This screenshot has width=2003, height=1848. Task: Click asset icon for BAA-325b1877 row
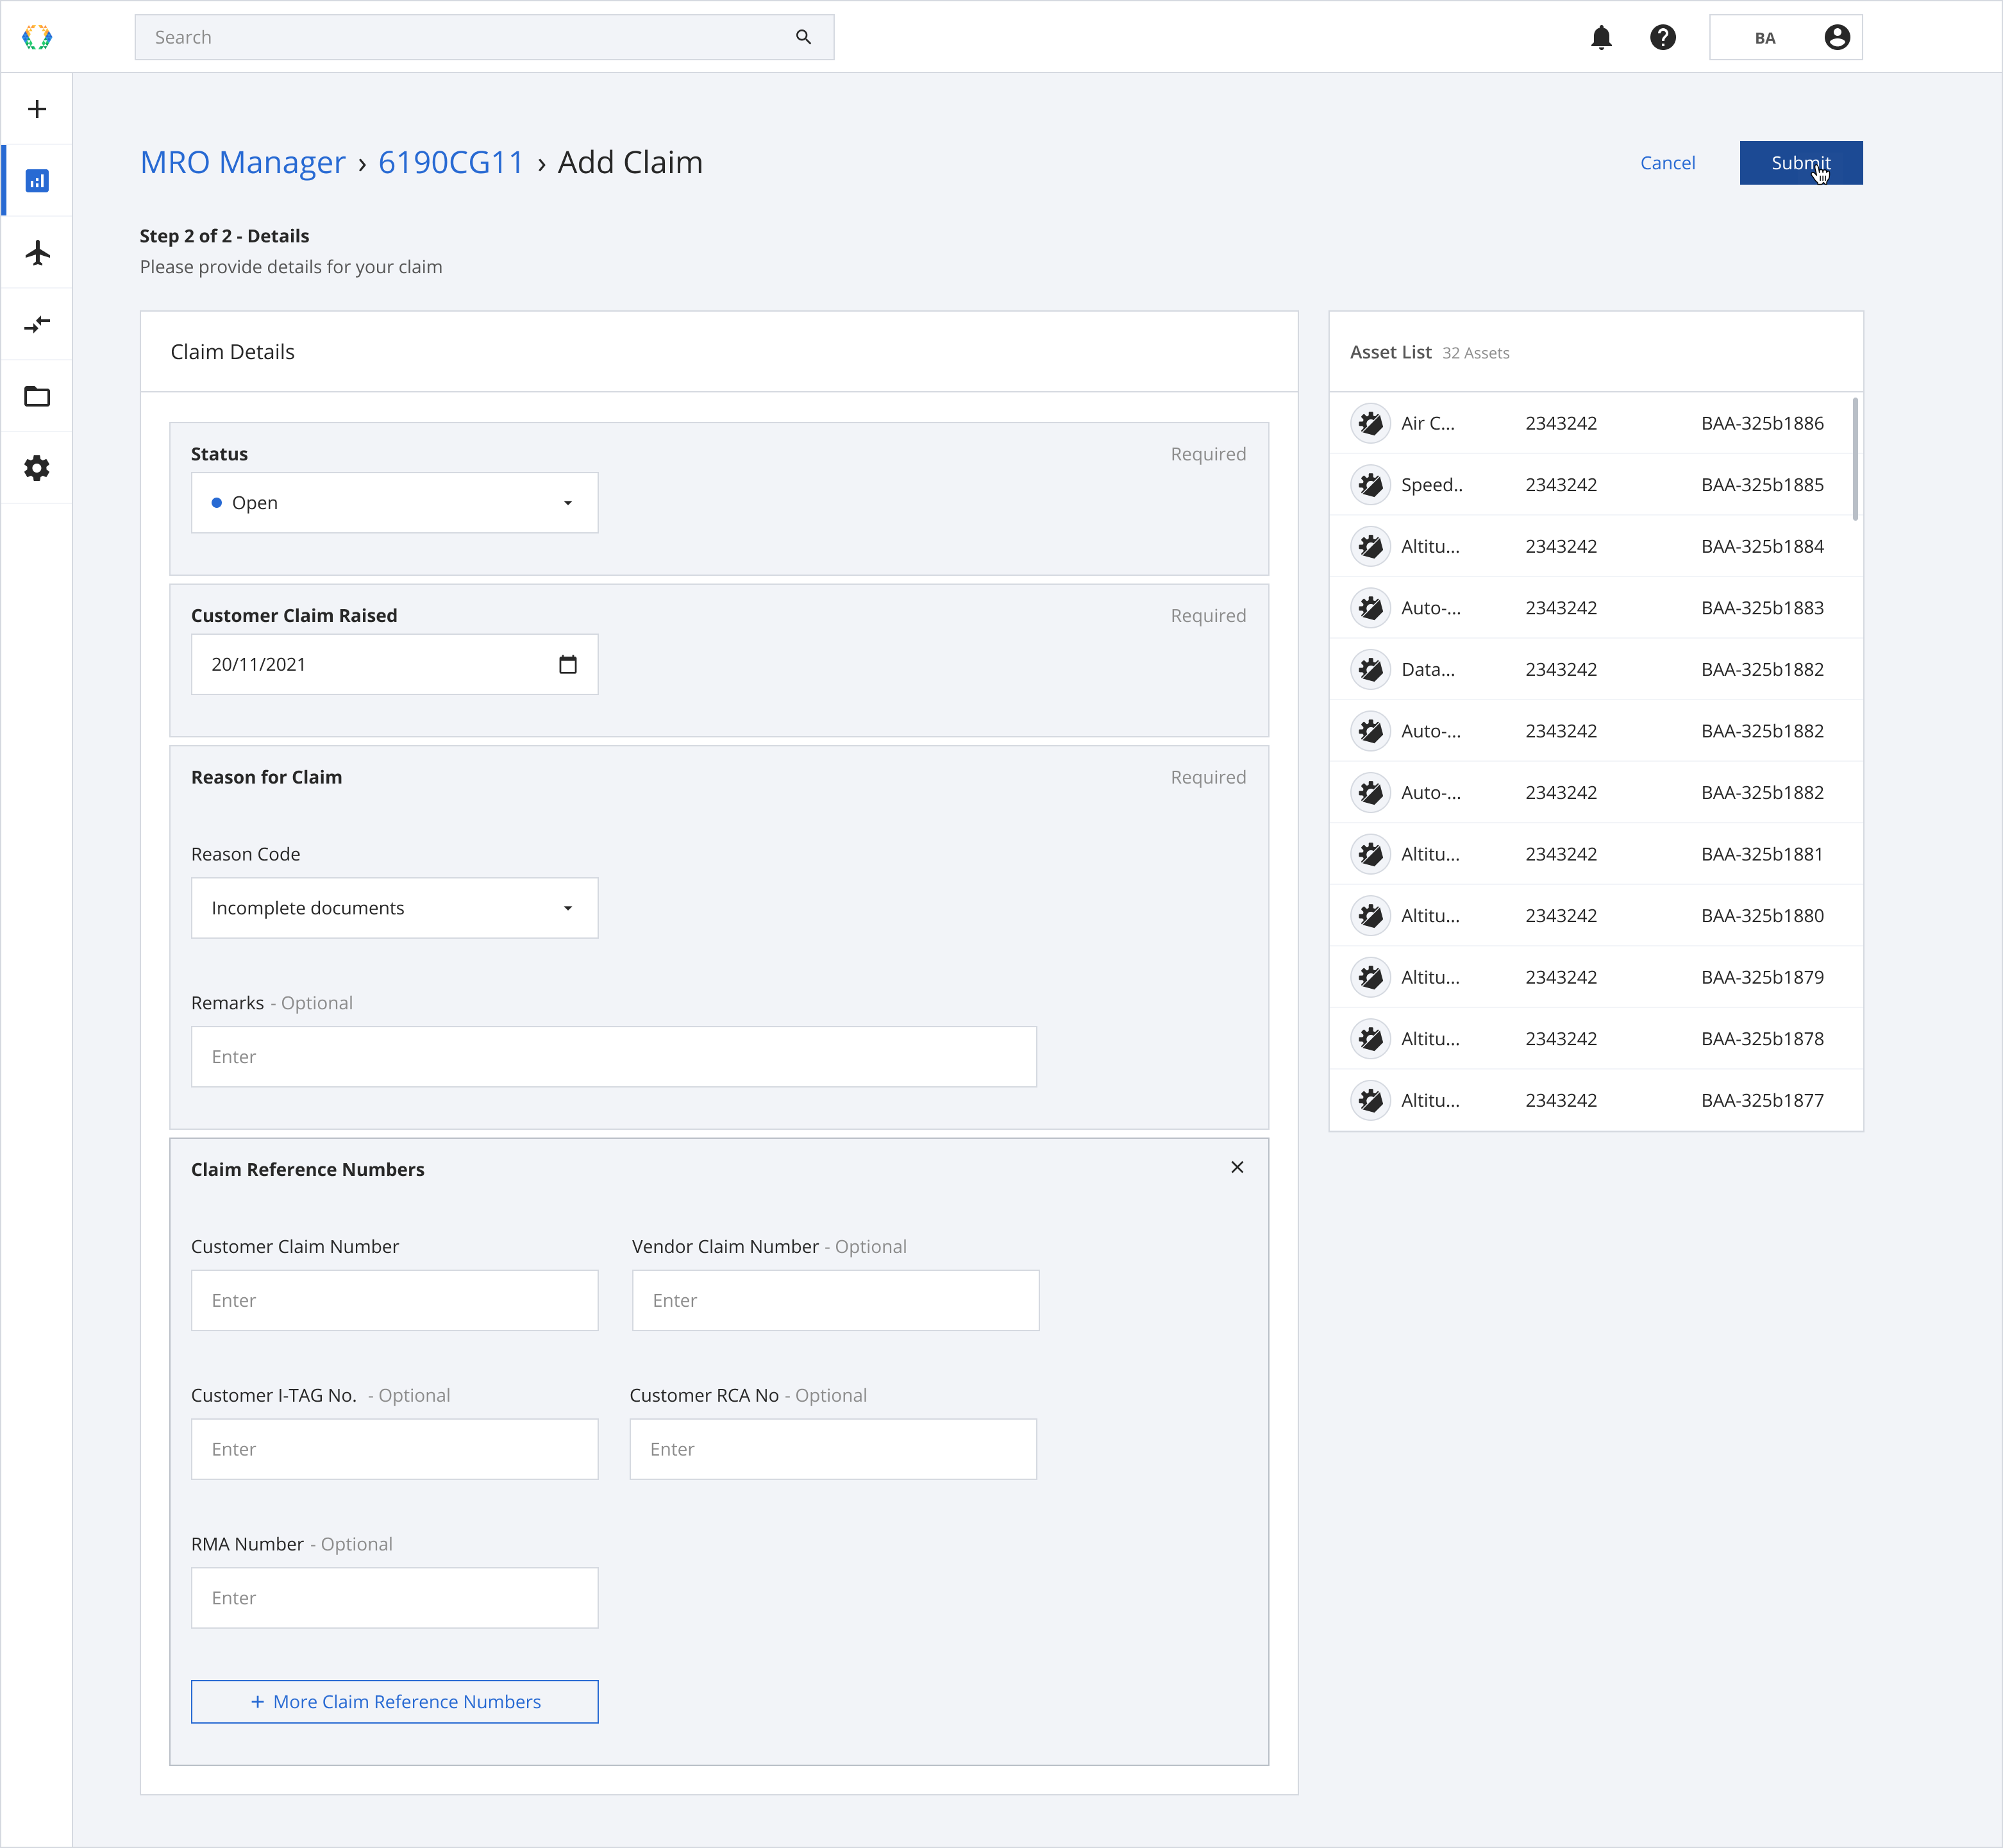[x=1370, y=1100]
